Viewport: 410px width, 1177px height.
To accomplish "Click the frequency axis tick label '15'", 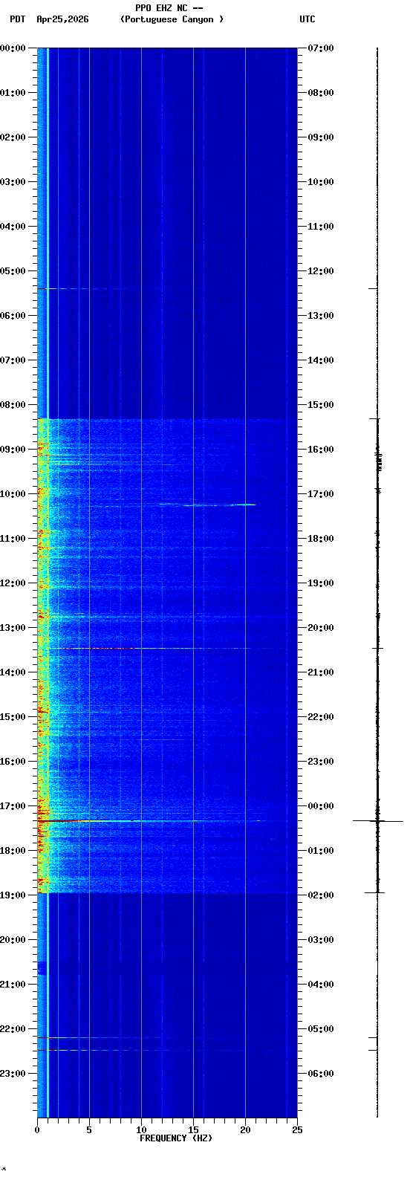I will coord(193,1130).
